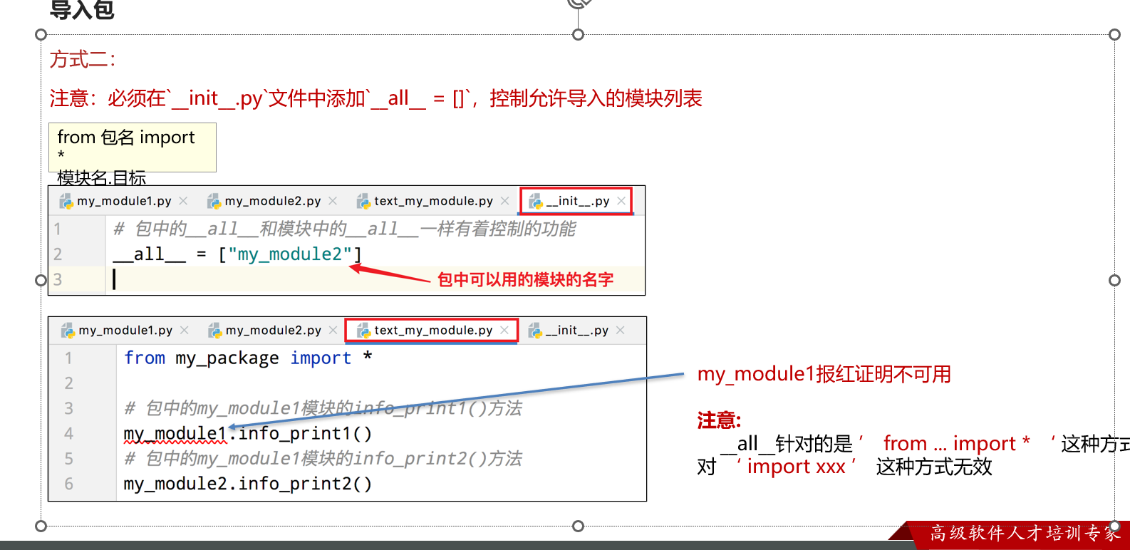The width and height of the screenshot is (1130, 550).
Task: Click the code 'my_module1.info_print1()'
Action: (x=247, y=433)
